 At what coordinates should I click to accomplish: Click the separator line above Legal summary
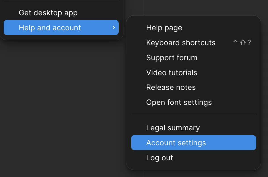(193, 115)
